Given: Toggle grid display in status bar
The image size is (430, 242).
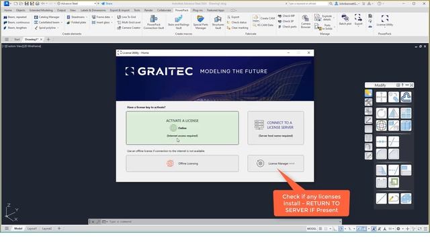Looking at the screenshot, I should pyautogui.click(x=320, y=229).
